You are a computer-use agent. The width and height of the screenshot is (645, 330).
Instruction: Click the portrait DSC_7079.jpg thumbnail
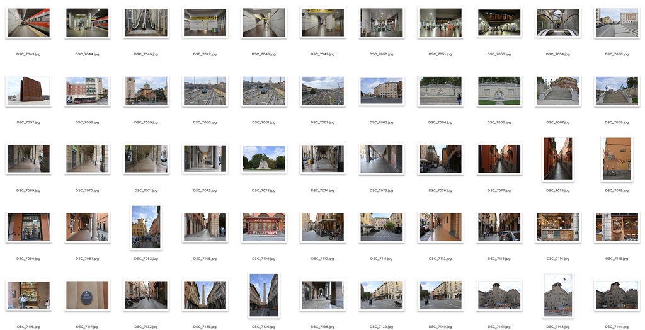pos(617,159)
